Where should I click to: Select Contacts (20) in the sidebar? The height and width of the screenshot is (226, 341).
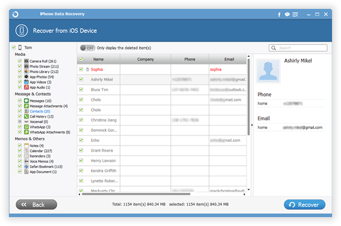pos(40,111)
